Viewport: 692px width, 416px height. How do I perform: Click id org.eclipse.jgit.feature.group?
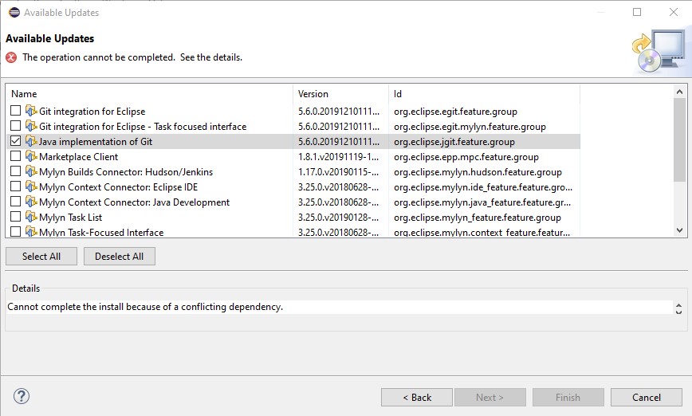(x=454, y=142)
